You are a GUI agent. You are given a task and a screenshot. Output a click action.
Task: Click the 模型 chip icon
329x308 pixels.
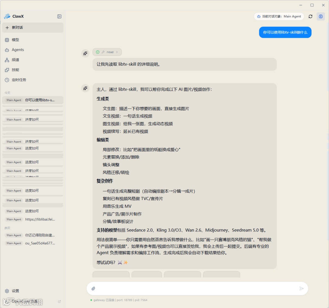7,40
